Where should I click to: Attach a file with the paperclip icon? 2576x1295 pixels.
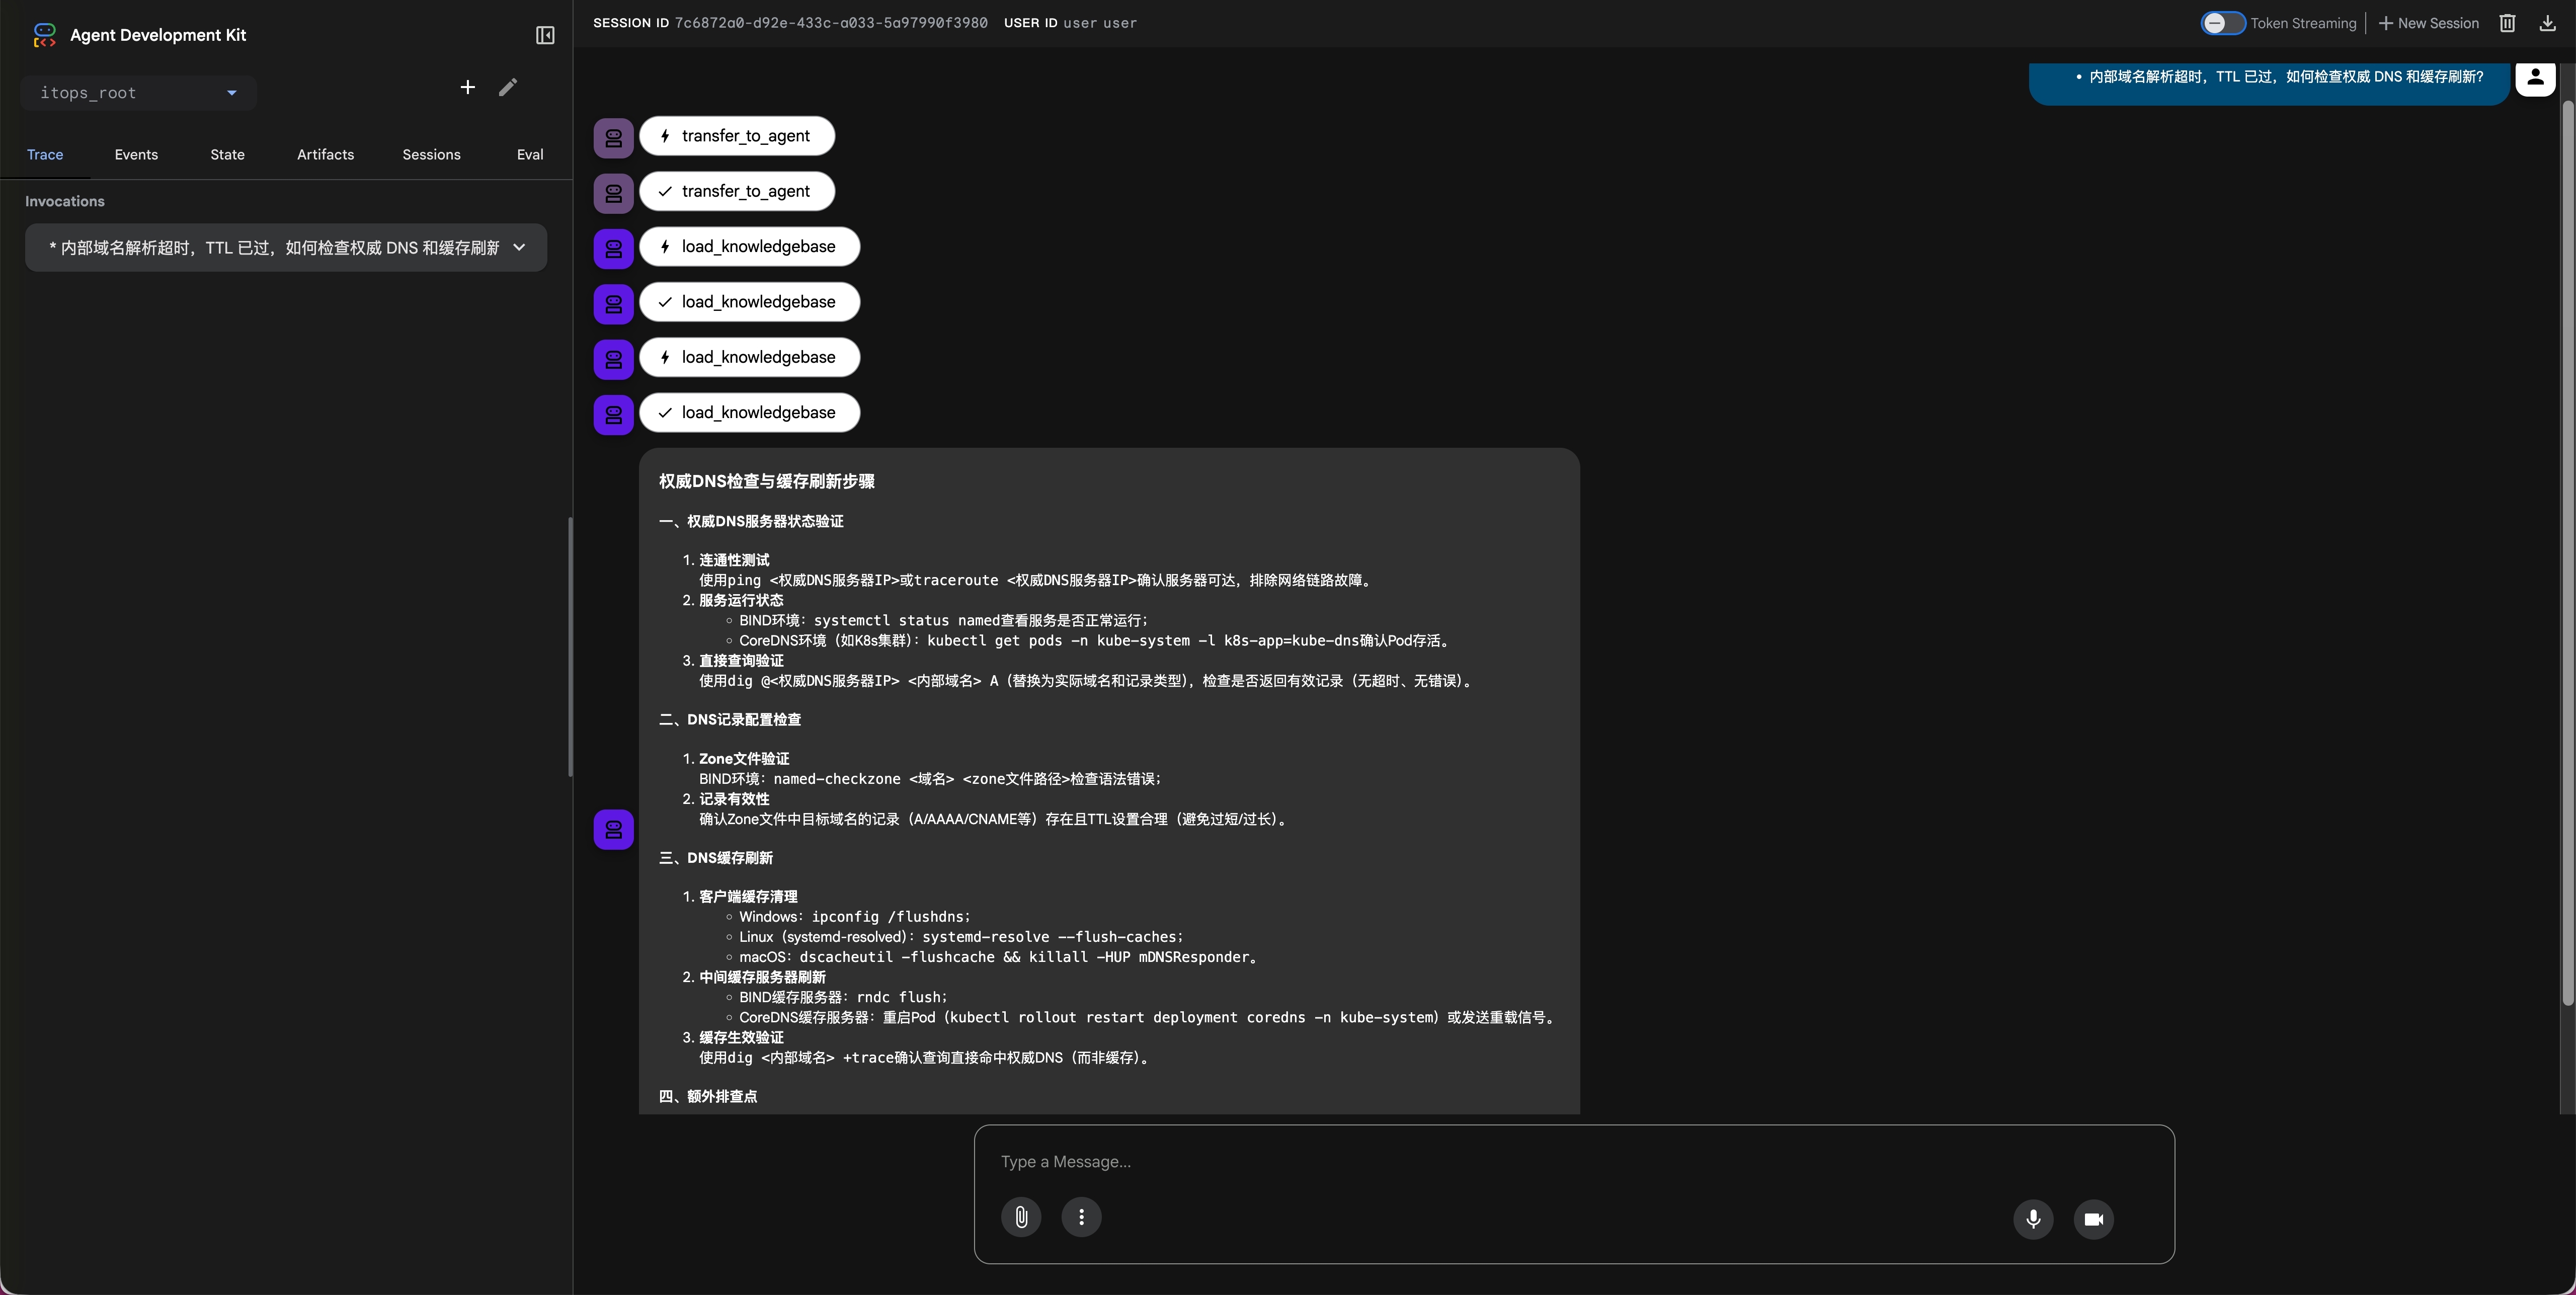(x=1021, y=1216)
